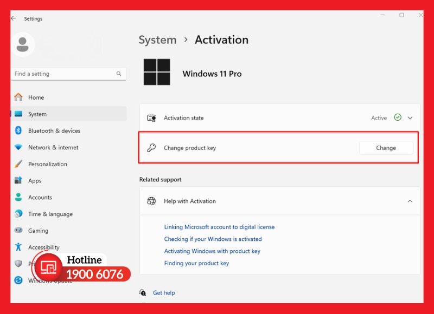
Task: Click the System monitor icon
Action: click(x=18, y=114)
